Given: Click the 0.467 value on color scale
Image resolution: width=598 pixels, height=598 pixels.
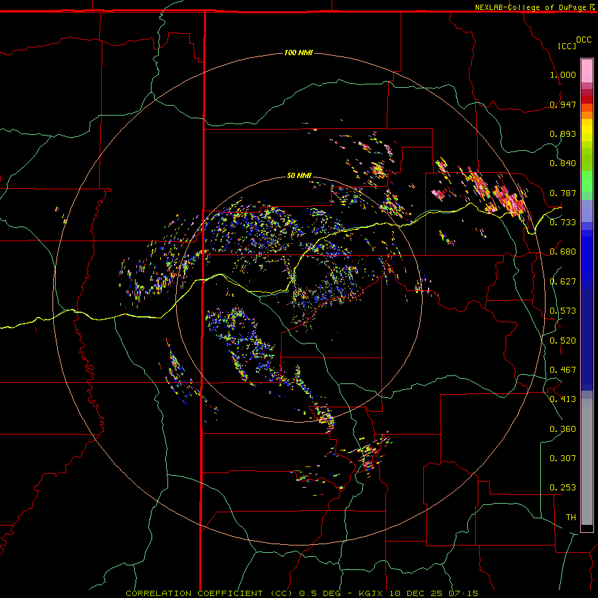Looking at the screenshot, I should [563, 370].
